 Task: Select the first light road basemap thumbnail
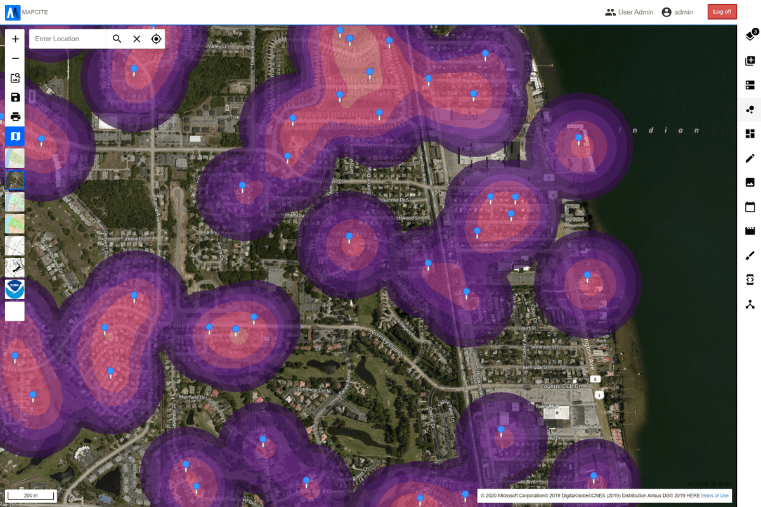point(15,158)
